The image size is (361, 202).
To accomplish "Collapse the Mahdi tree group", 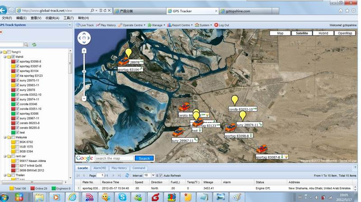I will (5, 57).
